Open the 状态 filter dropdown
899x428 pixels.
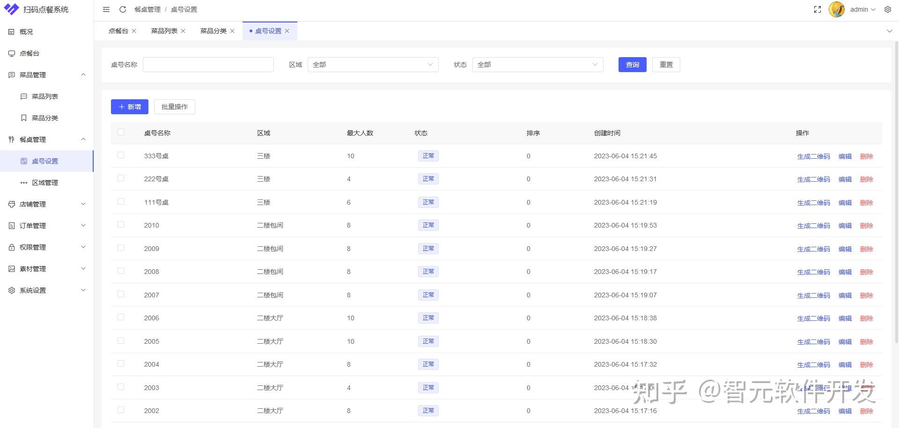click(538, 65)
